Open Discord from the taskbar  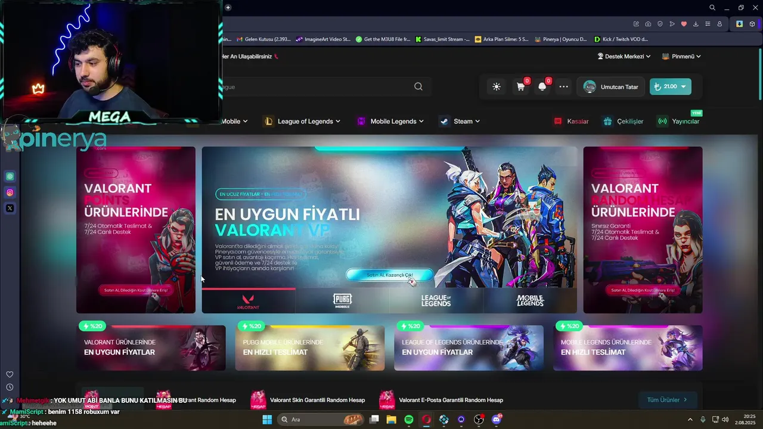(497, 419)
